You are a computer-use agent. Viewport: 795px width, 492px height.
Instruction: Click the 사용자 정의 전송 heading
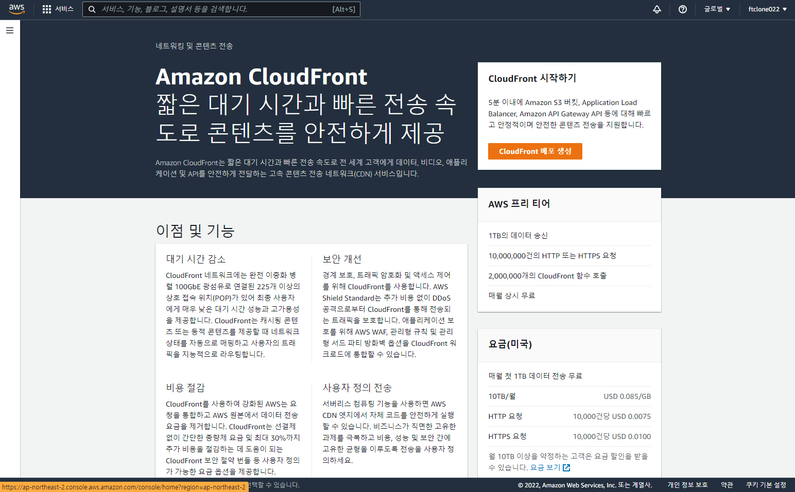(357, 388)
